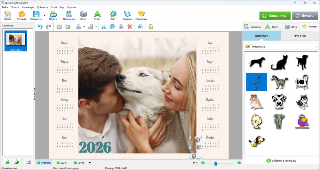Screen dimensions: 320x170
Task: Click the undo arrow icon
Action: (40, 27)
